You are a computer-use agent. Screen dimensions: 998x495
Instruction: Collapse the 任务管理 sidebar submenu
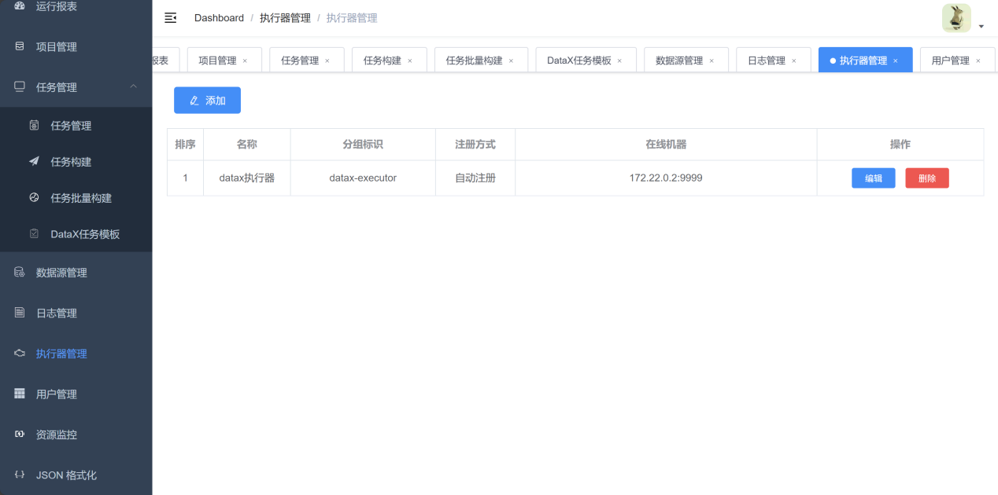[133, 86]
